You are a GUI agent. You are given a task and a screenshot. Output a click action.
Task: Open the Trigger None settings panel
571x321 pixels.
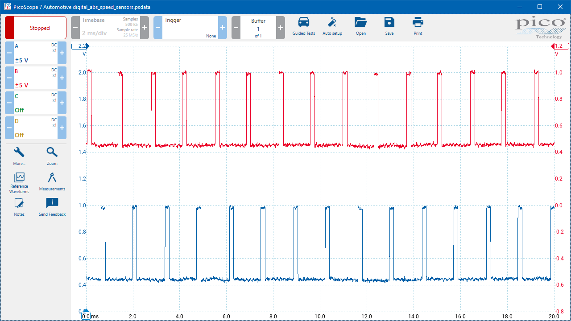point(190,28)
